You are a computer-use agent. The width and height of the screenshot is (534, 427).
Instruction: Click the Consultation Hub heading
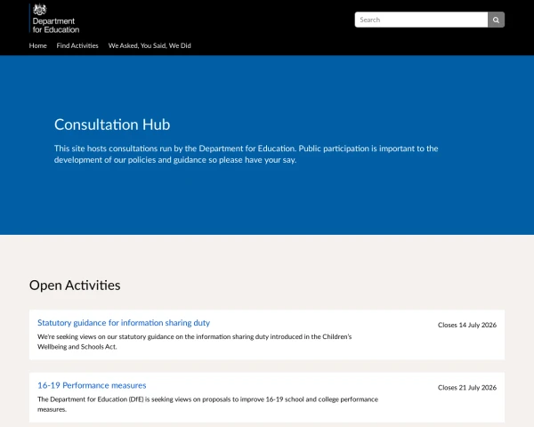tap(112, 125)
